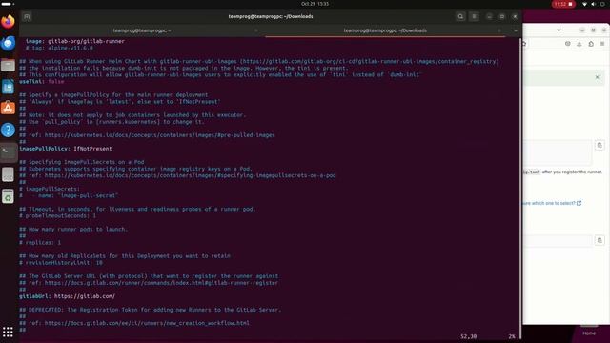Open the Trash in the dock
The image size is (610, 343).
tap(8, 196)
